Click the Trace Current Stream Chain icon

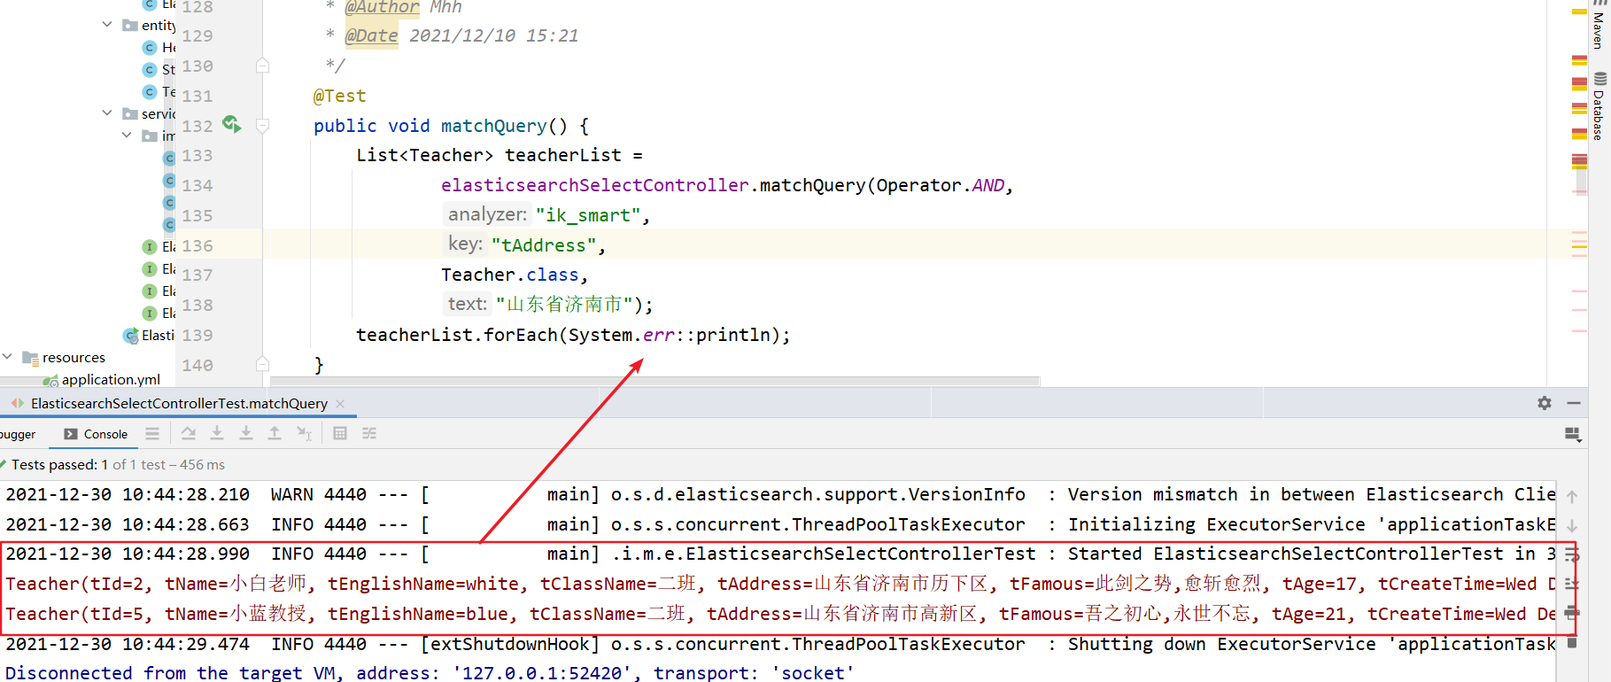369,433
